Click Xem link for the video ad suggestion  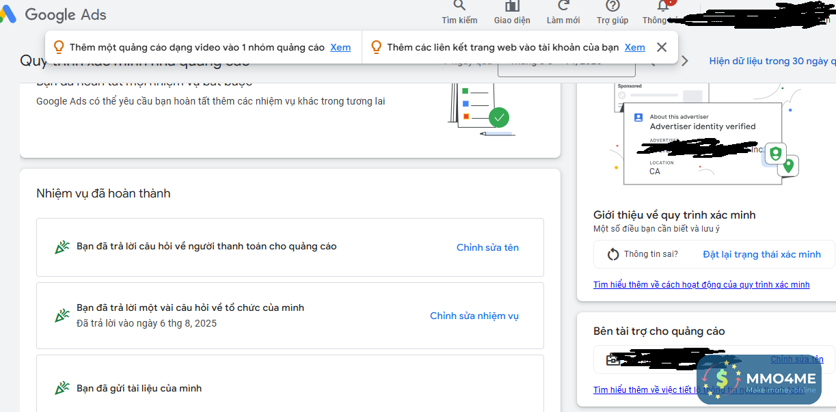click(340, 47)
